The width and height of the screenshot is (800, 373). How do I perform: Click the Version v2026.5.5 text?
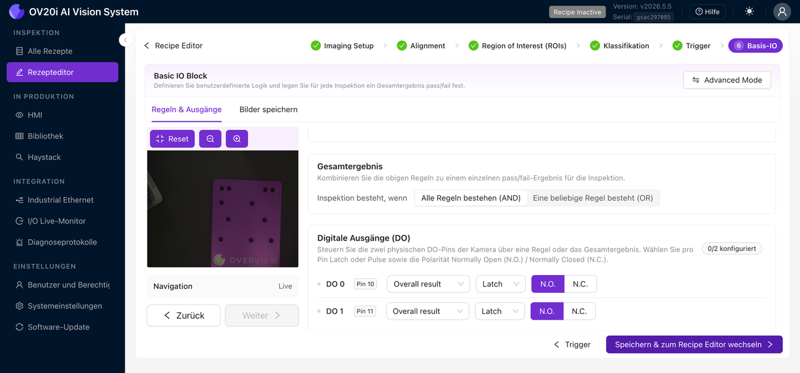tap(642, 6)
